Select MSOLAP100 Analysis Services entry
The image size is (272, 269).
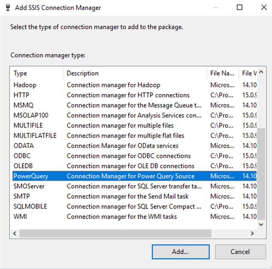(31, 115)
